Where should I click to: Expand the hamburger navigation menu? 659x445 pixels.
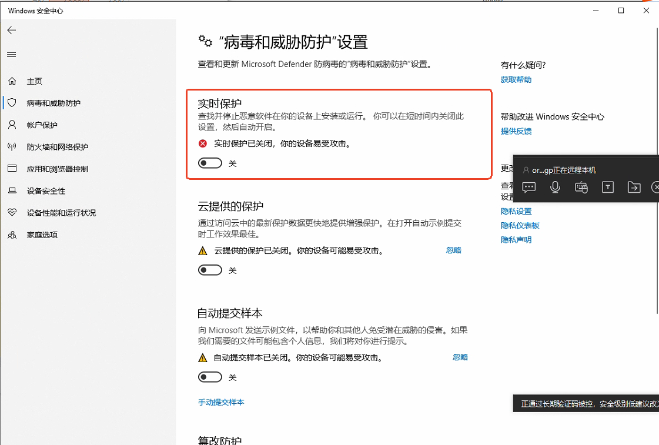click(x=12, y=55)
